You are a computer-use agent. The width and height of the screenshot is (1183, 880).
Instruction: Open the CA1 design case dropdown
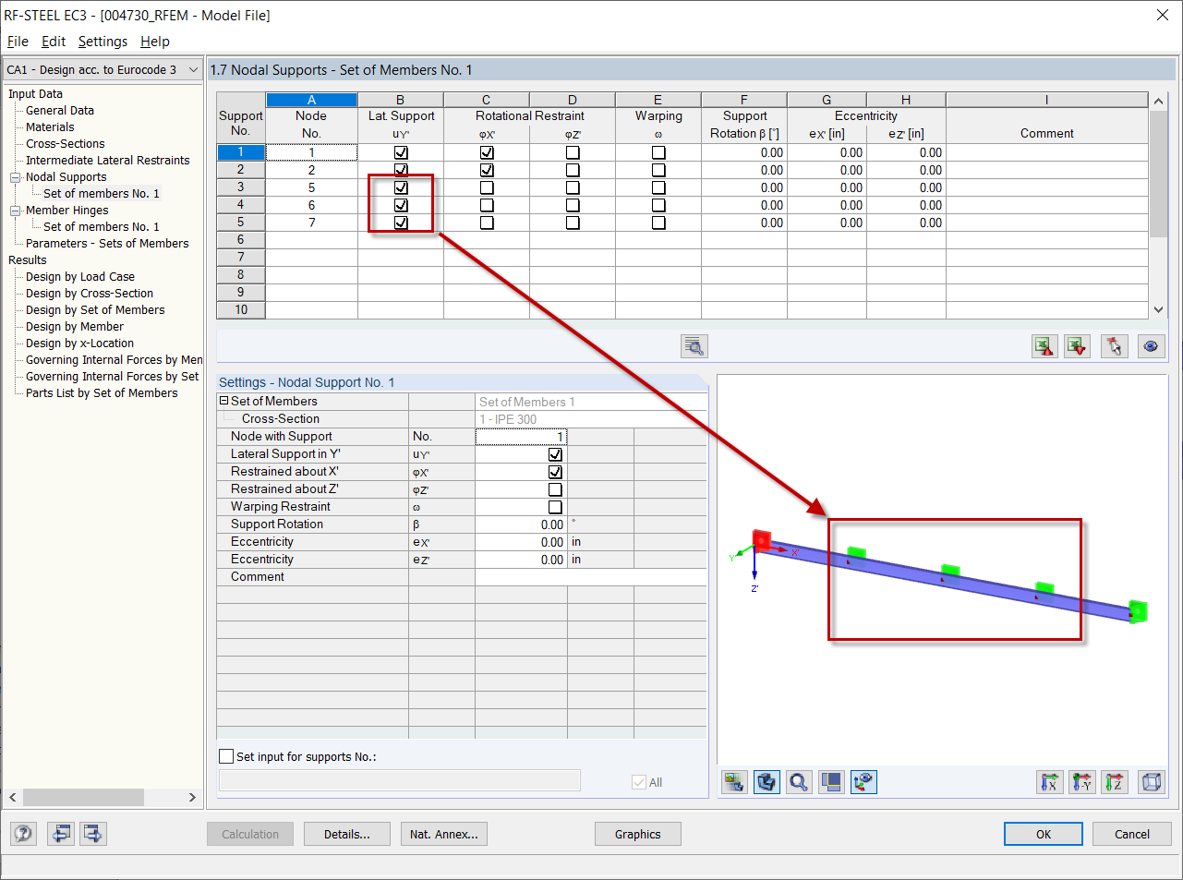coord(192,69)
